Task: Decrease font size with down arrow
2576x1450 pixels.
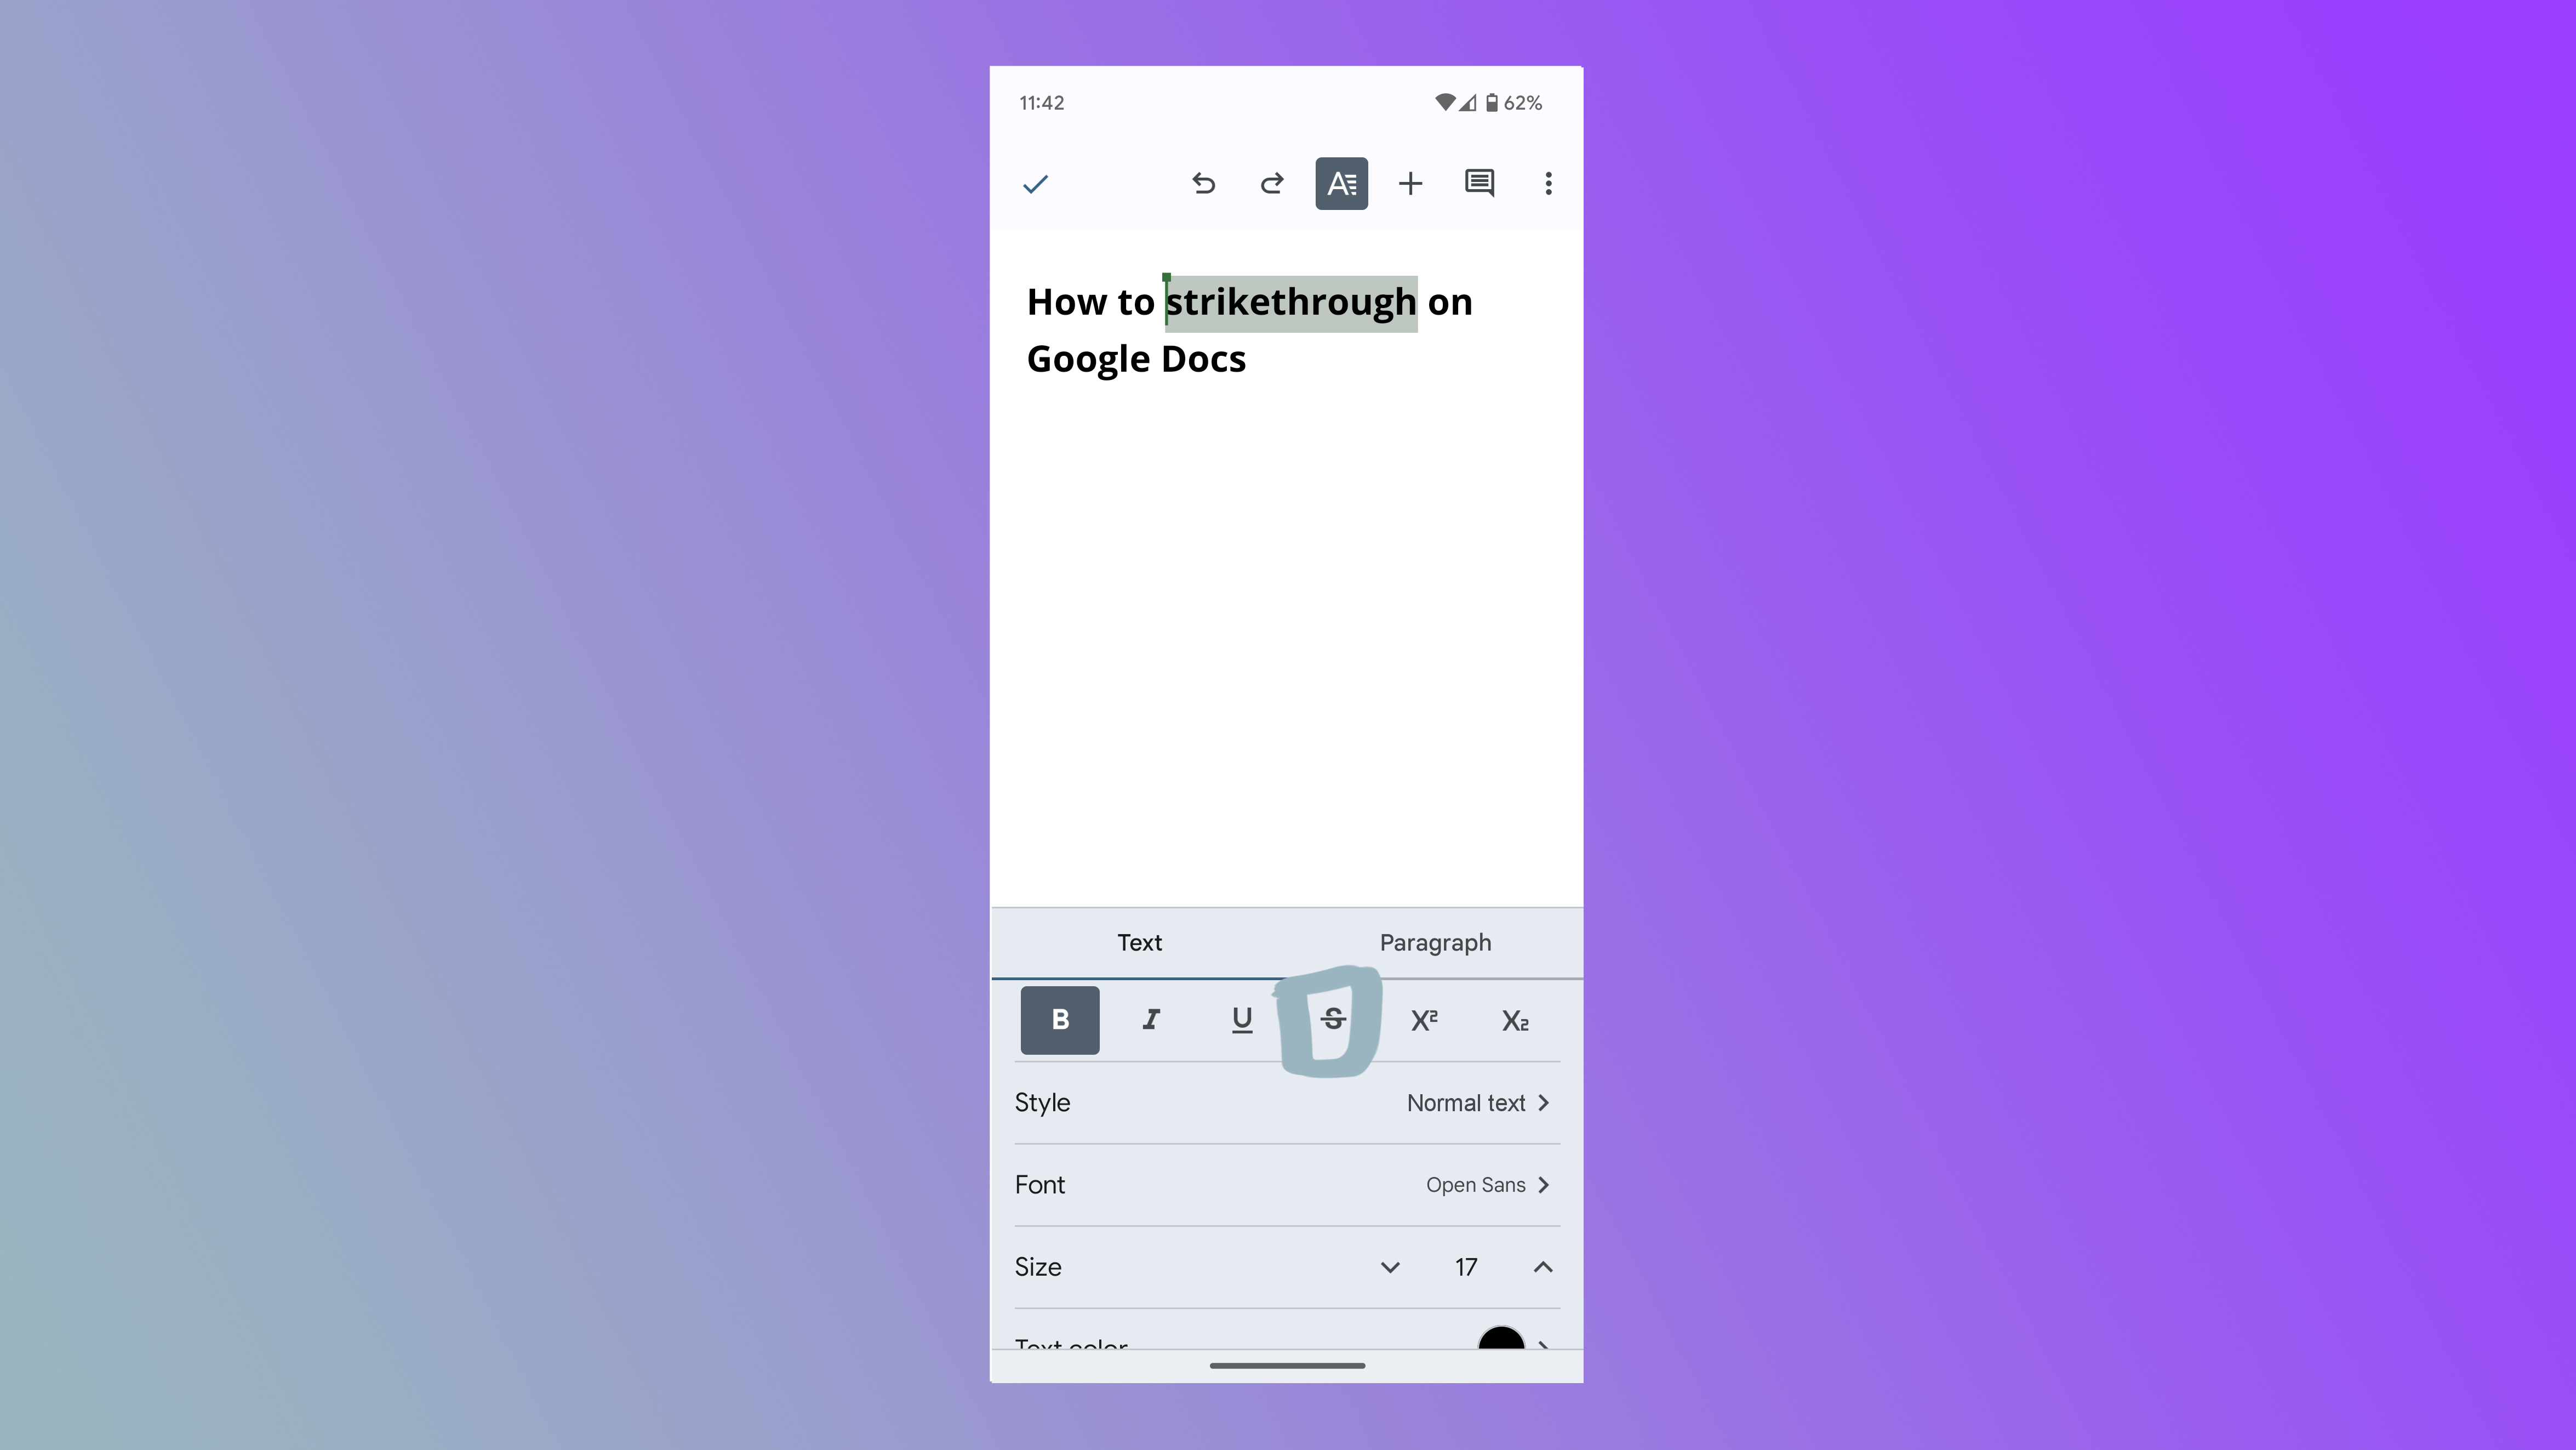Action: [1391, 1266]
